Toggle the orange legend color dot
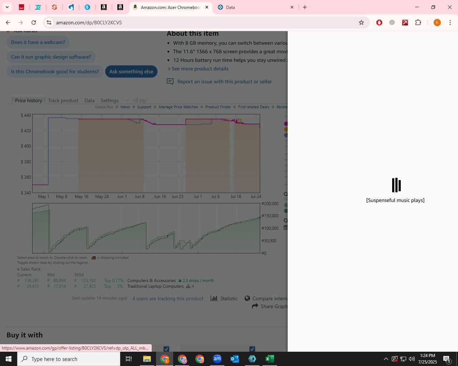This screenshot has width=458, height=366. [286, 129]
